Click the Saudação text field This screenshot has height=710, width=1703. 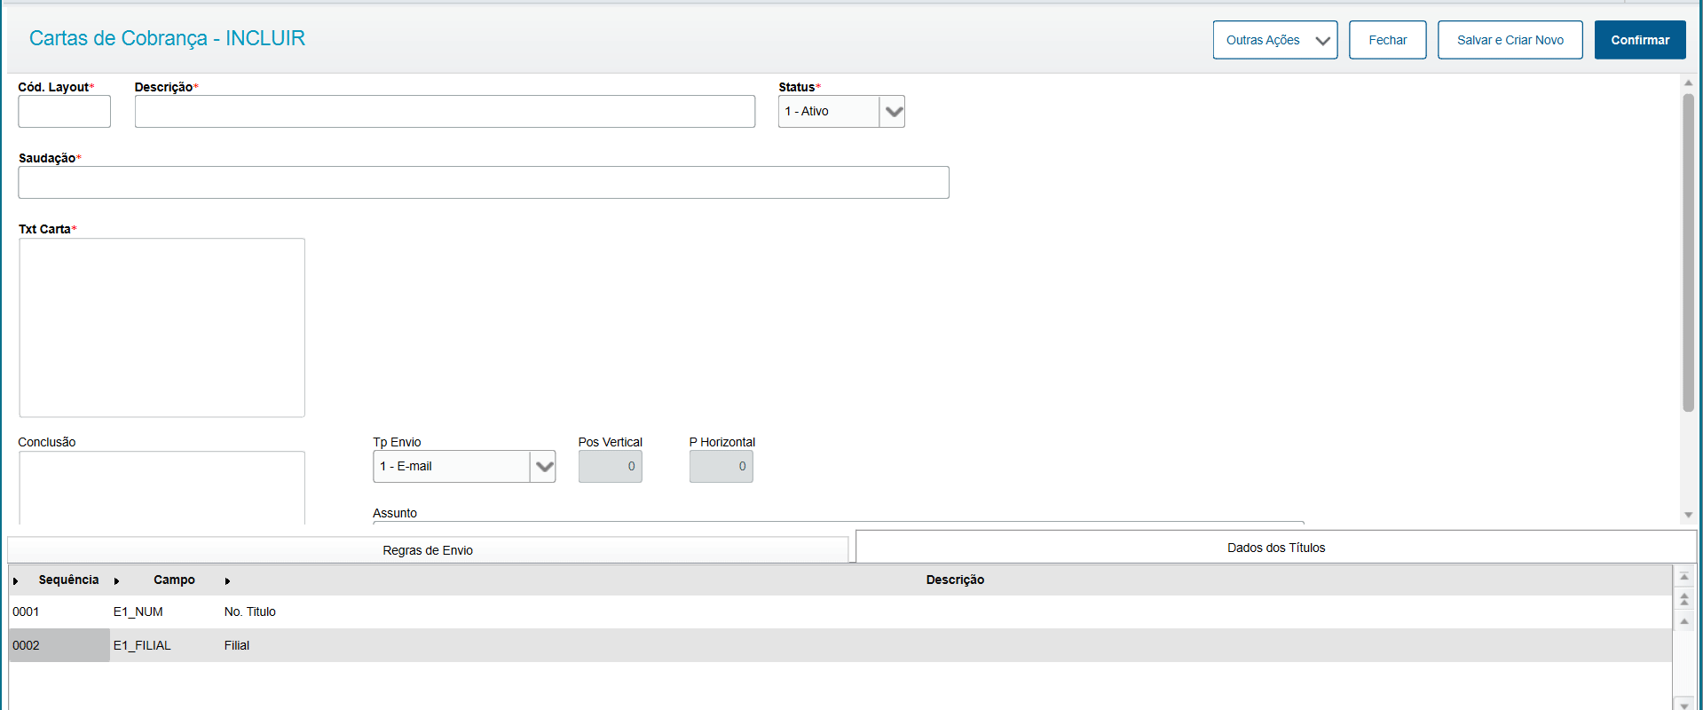tap(484, 183)
